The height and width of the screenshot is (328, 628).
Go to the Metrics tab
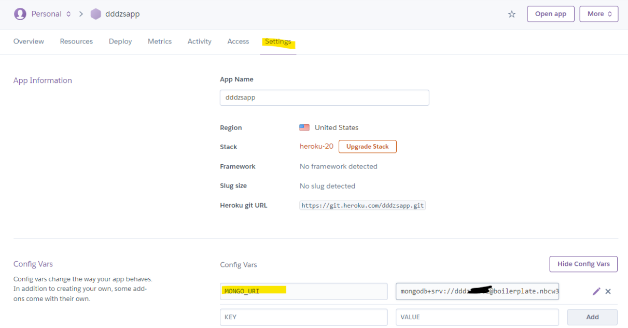[160, 41]
